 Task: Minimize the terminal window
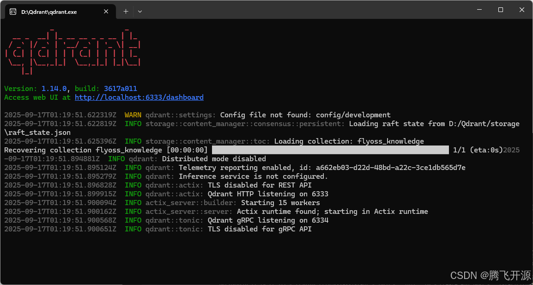(479, 10)
